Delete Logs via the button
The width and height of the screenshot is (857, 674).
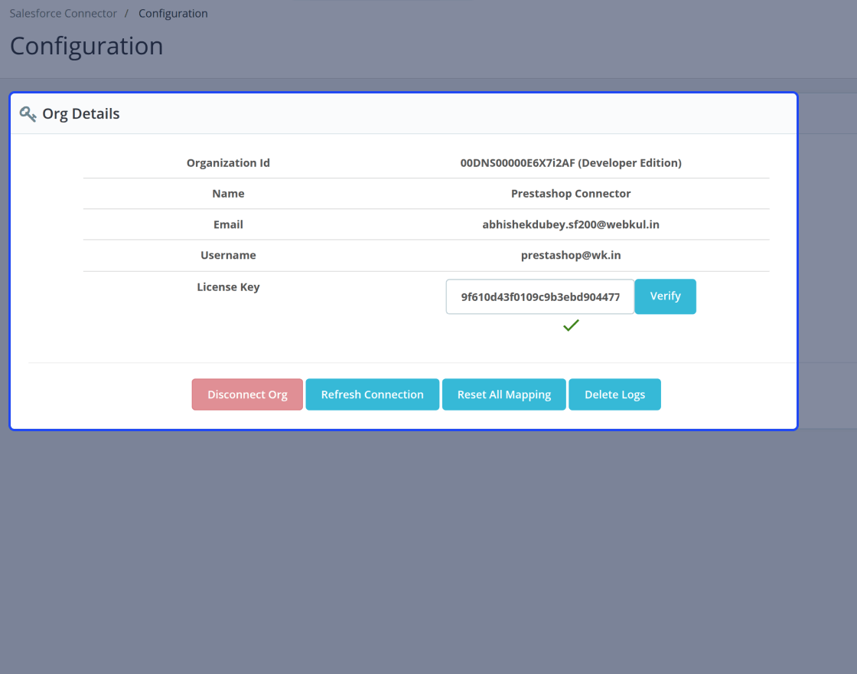pyautogui.click(x=615, y=394)
